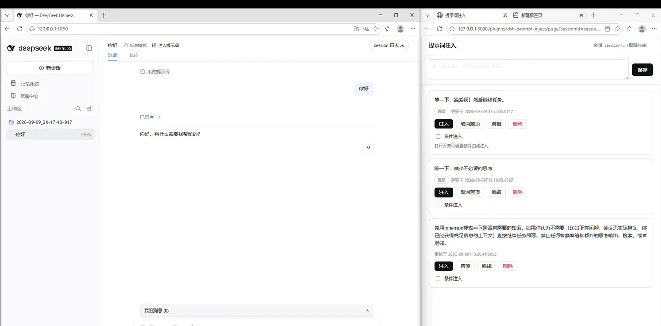Open profile avatar in left browser window
This screenshot has width=661, height=326.
click(x=401, y=29)
